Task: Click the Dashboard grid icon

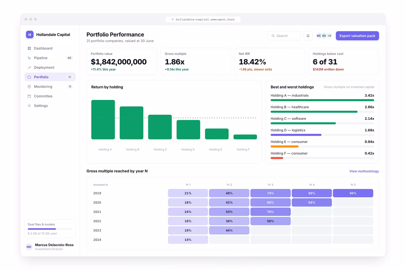Action: click(x=29, y=48)
